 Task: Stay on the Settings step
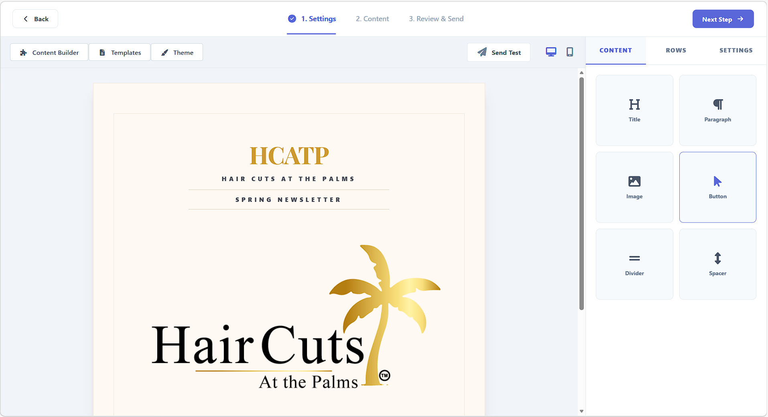coord(311,18)
